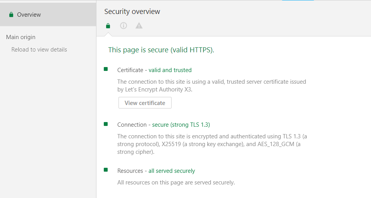Click the warning triangle icon in the header
371x198 pixels.
139,26
